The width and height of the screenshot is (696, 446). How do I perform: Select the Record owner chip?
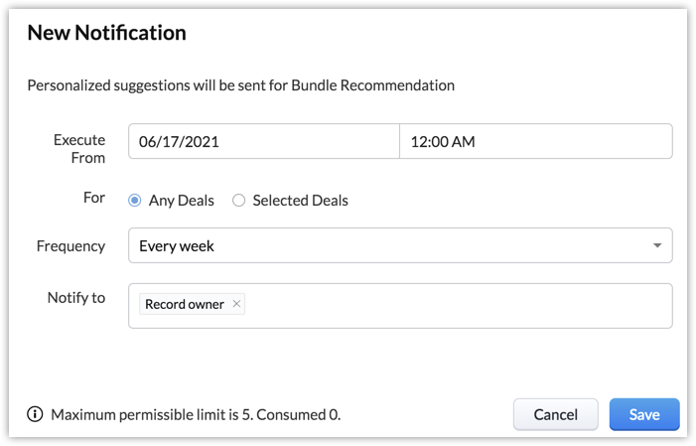point(185,304)
